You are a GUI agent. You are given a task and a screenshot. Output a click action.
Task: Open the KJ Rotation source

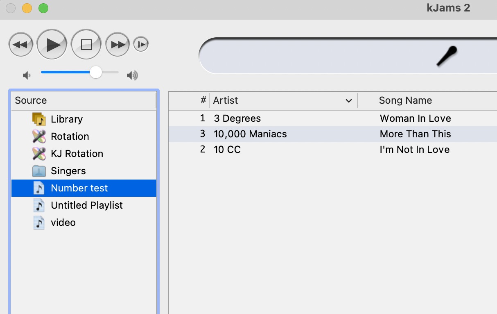tap(77, 154)
